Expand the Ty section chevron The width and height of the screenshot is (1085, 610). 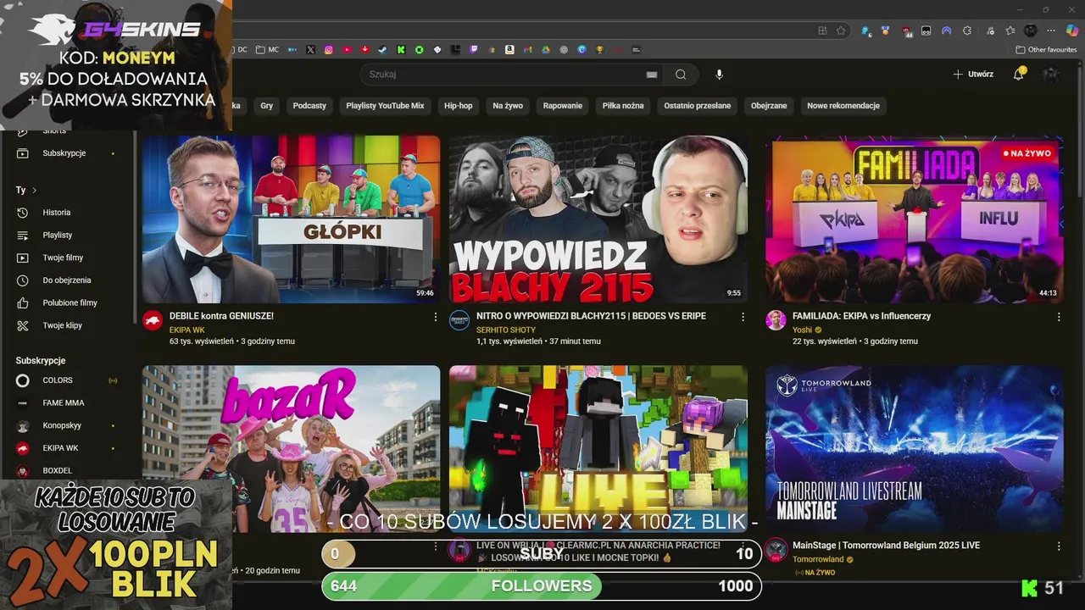pos(34,191)
